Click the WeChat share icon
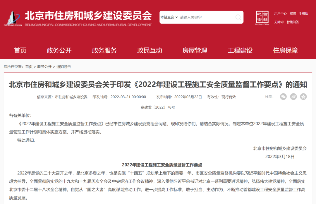This screenshot has height=204, width=316. 283,97
